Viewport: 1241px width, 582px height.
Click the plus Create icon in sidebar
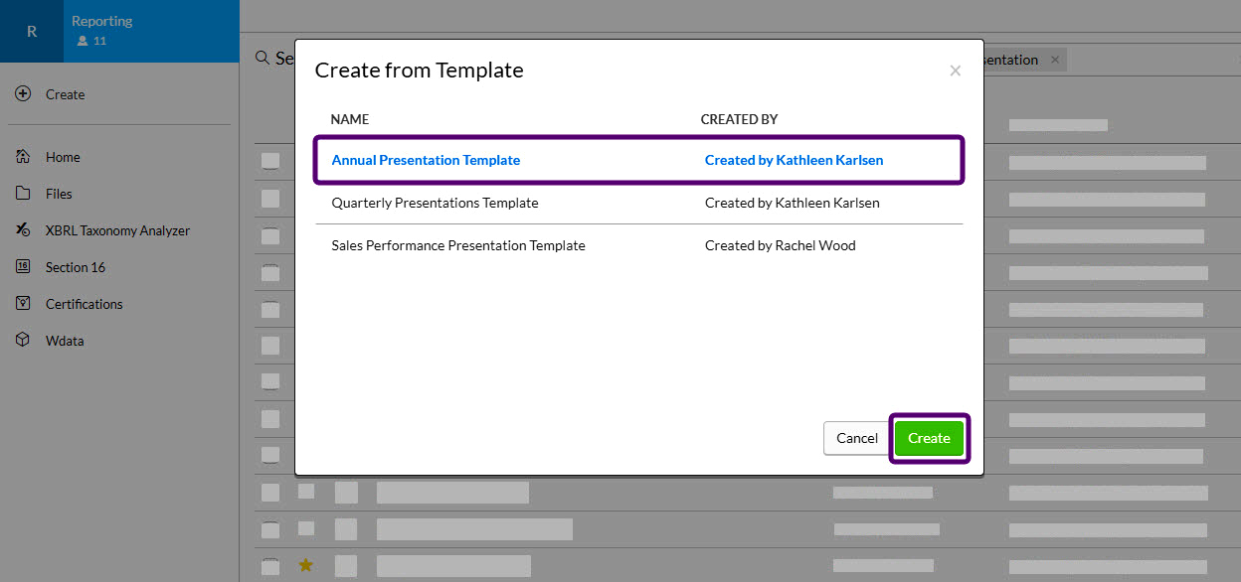[x=23, y=94]
